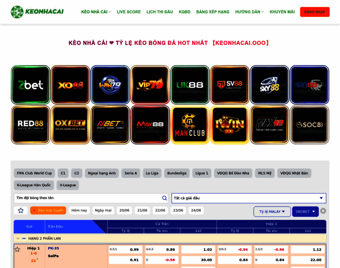Open the VIP79 bookmaker tile
340x268 pixels.
pyautogui.click(x=150, y=85)
